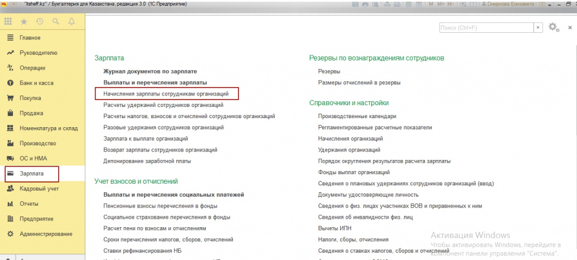Click the M memory button
577x260 pixels.
431,5
